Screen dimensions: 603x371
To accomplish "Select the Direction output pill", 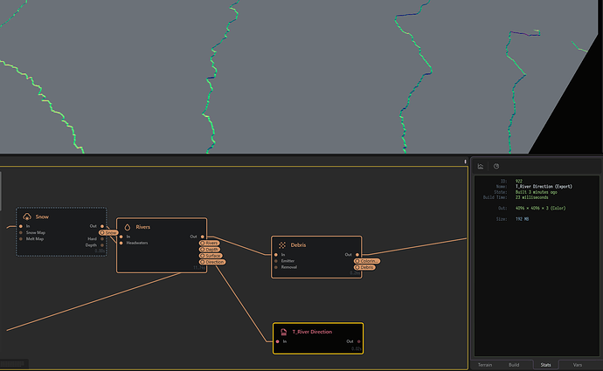I will coord(212,262).
